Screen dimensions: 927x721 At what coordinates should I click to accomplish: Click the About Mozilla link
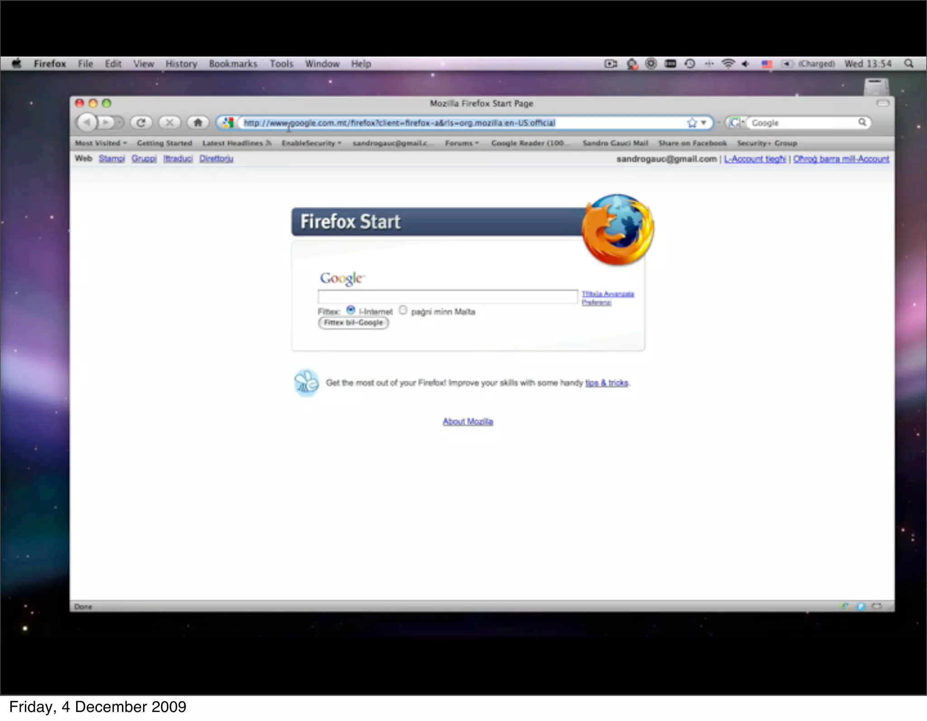coord(468,421)
